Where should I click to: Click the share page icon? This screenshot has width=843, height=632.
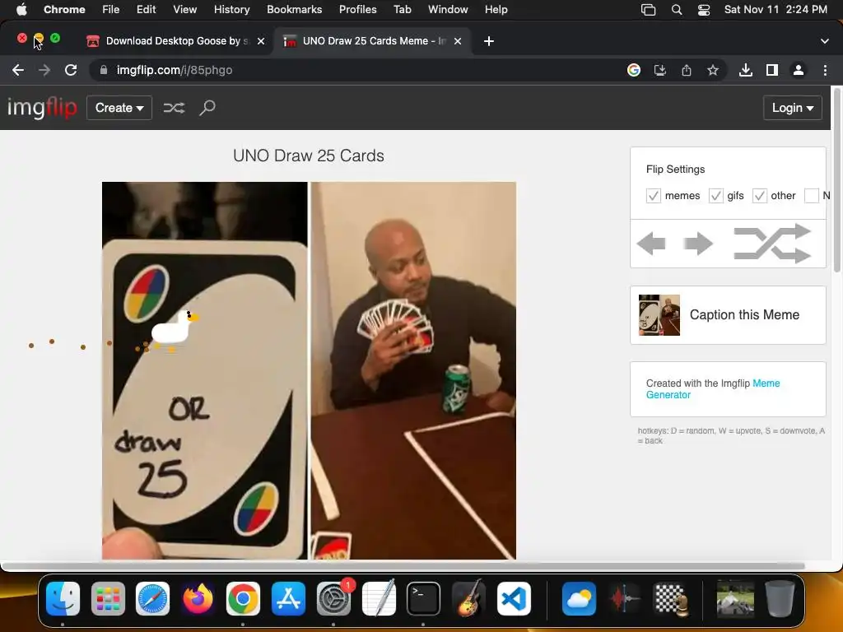[686, 70]
